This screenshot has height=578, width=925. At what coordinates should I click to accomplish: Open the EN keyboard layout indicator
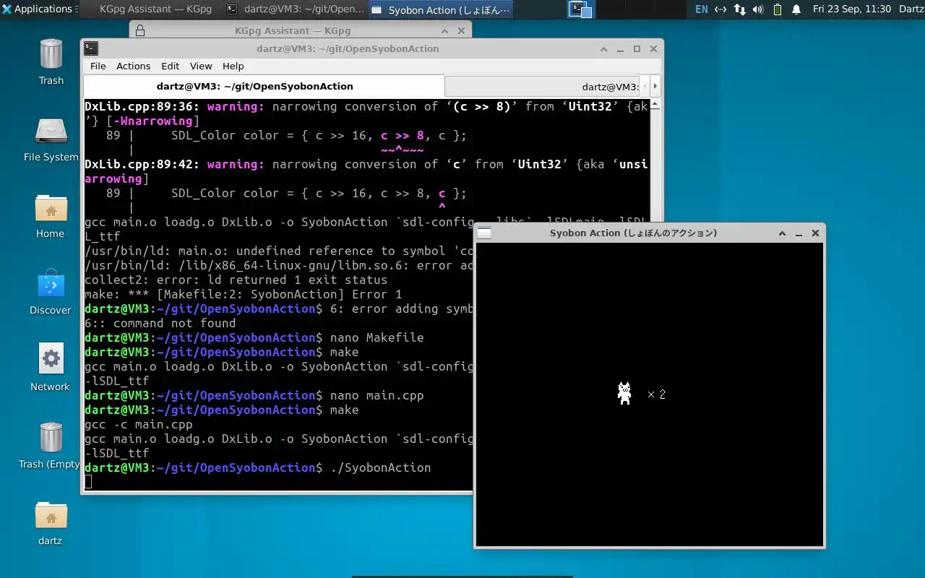point(702,9)
